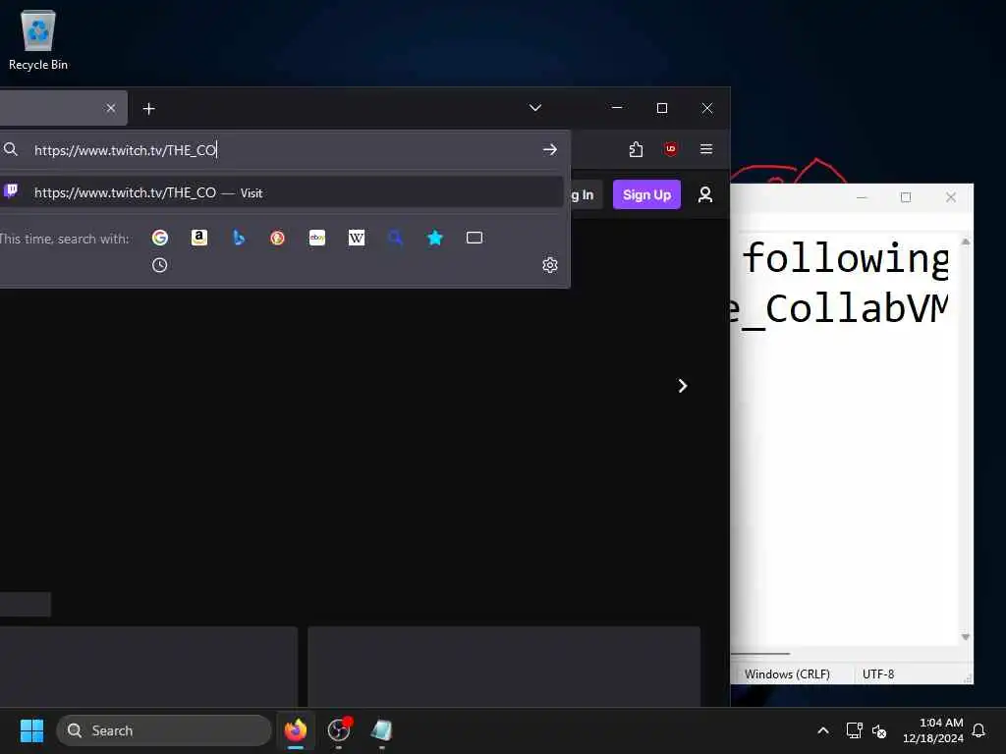Image resolution: width=1006 pixels, height=754 pixels.
Task: Search in History via clock icon
Action: click(160, 265)
